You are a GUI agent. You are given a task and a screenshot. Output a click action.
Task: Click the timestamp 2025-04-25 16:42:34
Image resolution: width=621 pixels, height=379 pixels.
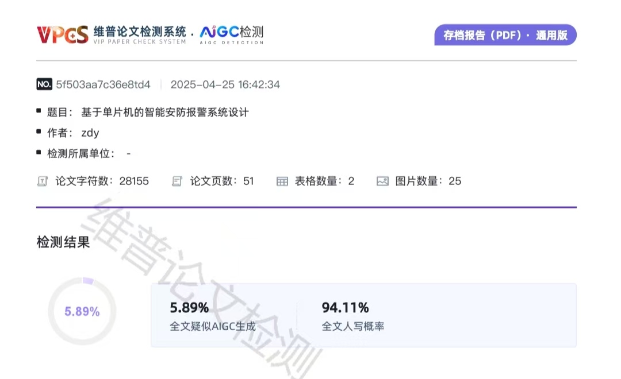225,84
